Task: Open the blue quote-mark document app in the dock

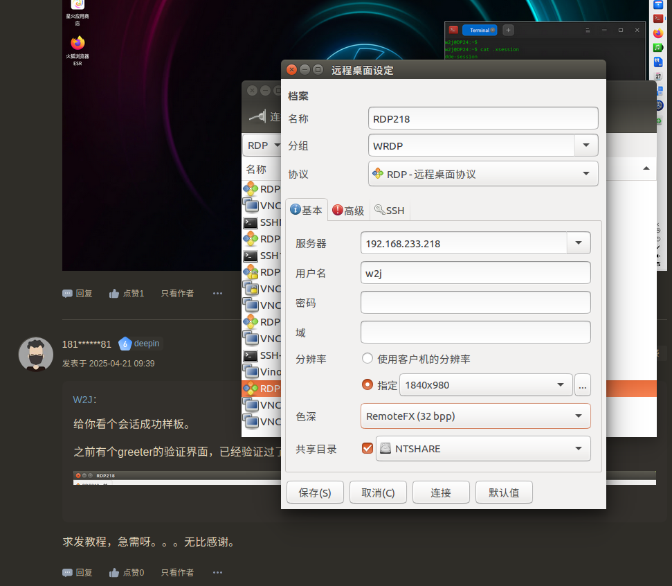Action: pyautogui.click(x=658, y=62)
